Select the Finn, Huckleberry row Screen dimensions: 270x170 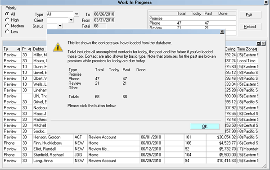tap(130, 143)
